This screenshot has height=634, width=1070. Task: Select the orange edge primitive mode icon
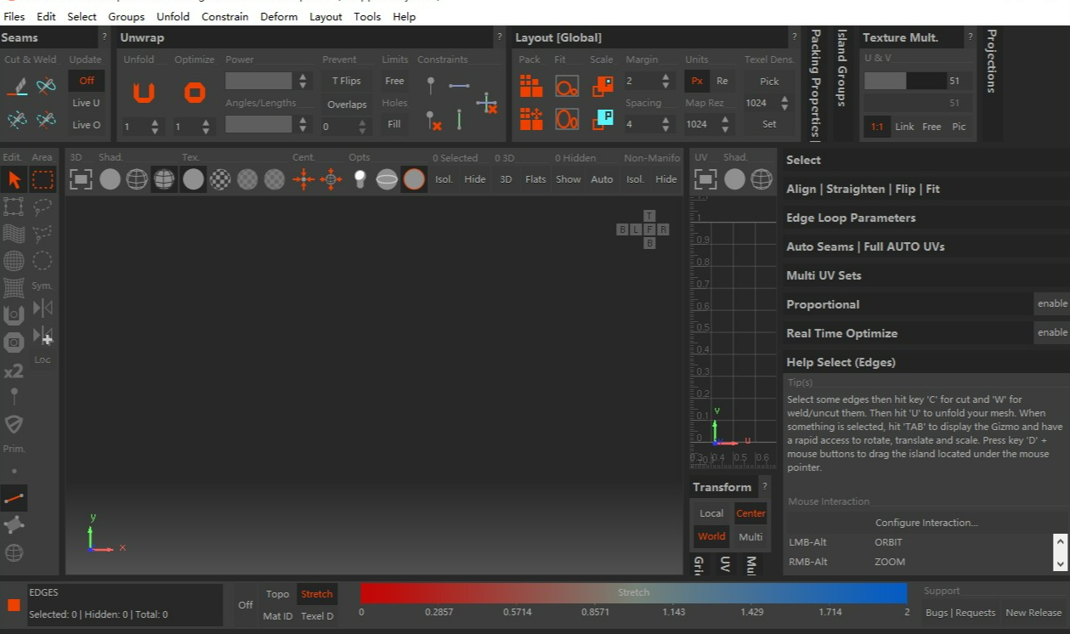click(x=14, y=498)
